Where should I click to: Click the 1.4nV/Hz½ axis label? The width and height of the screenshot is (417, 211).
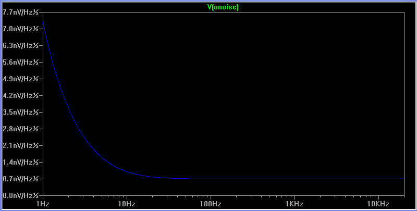click(21, 162)
